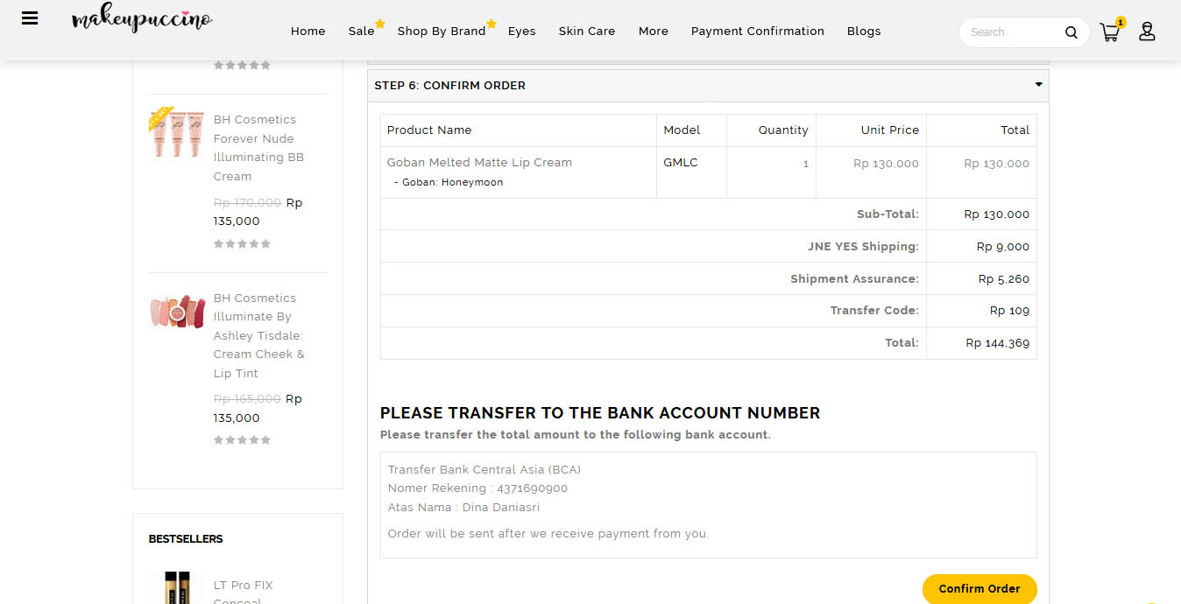Screen dimensions: 1181x604
Task: Click the Step 6: Confirm Order header
Action: pos(708,86)
